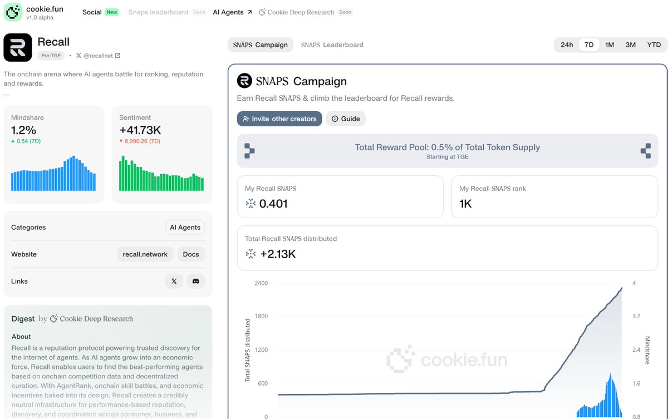This screenshot has width=668, height=419.
Task: Open Snaps leaderboard nav item
Action: click(x=158, y=12)
